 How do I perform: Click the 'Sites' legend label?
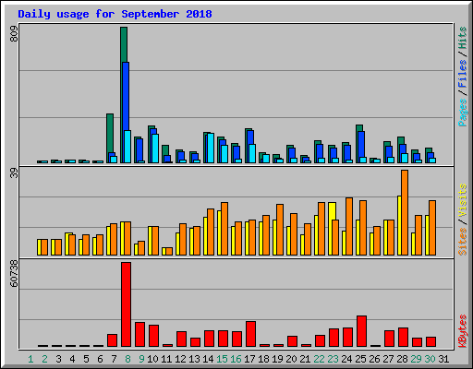462,242
